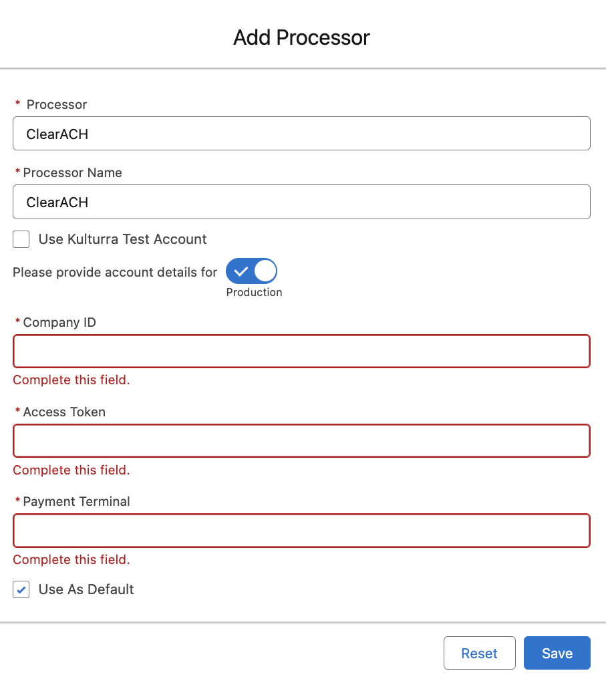
Task: Click the Production caption under the switch
Action: tap(254, 293)
